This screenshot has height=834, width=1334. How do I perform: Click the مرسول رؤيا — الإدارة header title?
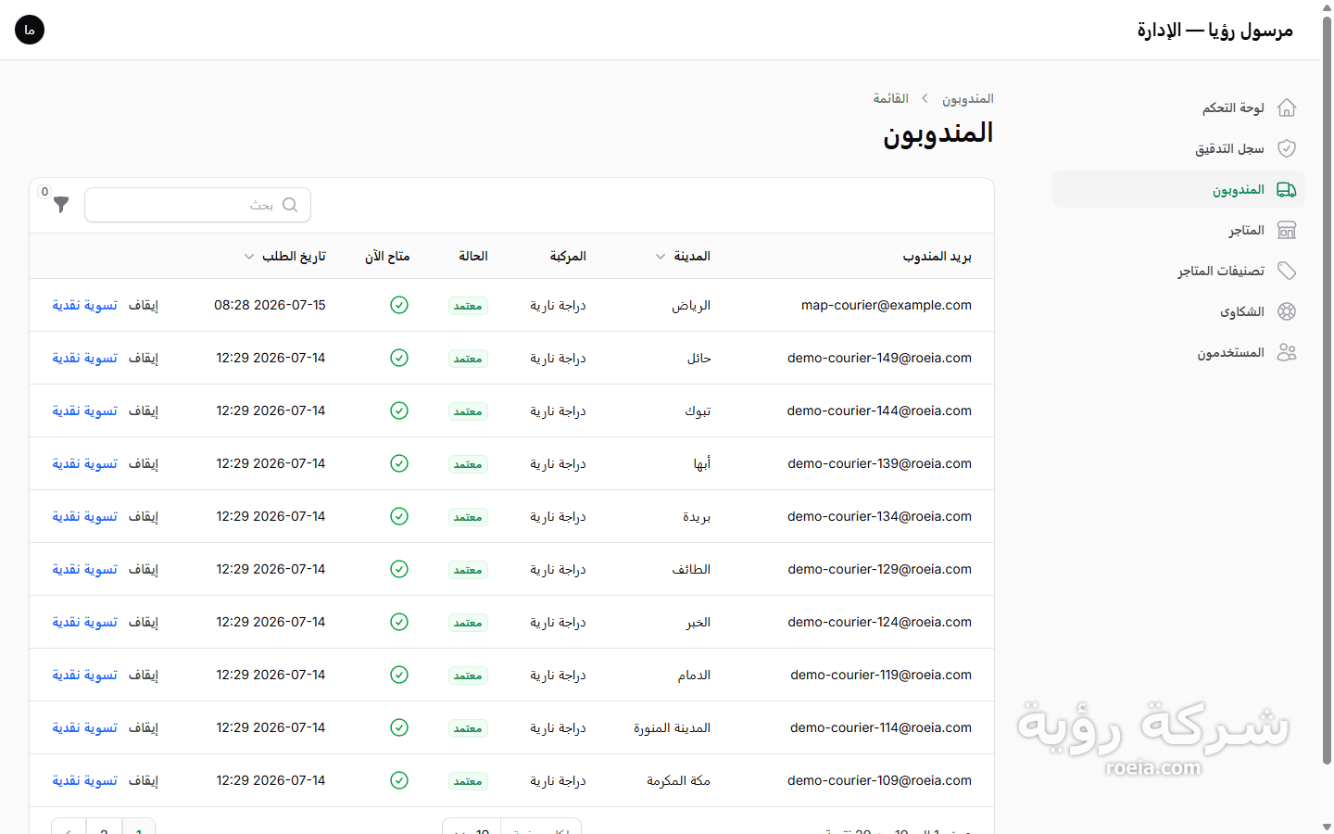coord(1215,30)
